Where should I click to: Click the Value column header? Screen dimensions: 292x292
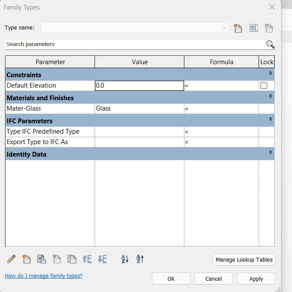(x=139, y=62)
